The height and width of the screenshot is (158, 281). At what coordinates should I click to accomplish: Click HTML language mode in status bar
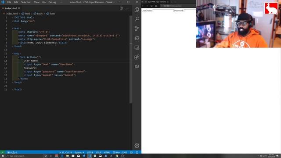[x=107, y=152]
